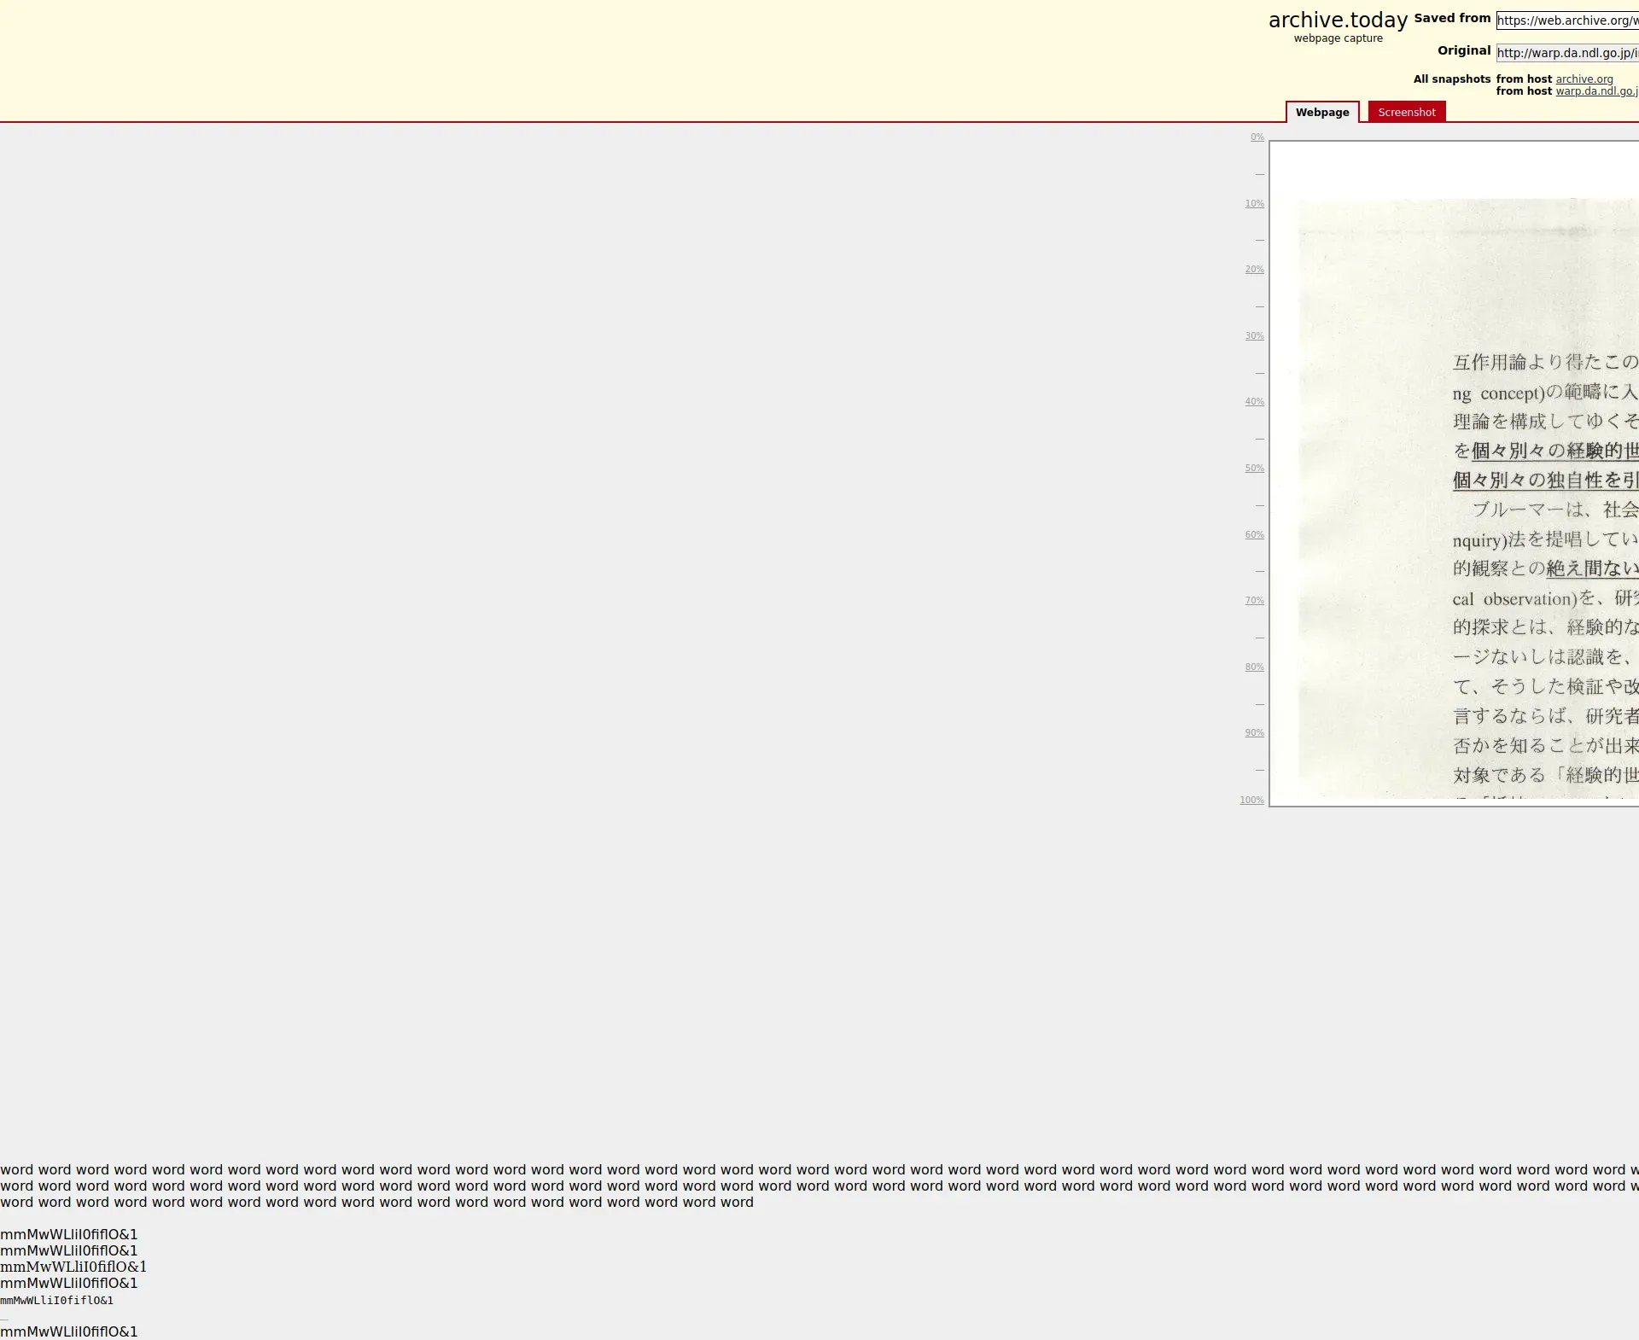Open snapshots from host warp.da.ndl.go.jp
Image resolution: width=1639 pixels, height=1340 pixels.
point(1595,91)
